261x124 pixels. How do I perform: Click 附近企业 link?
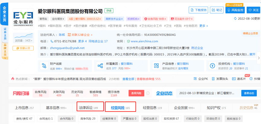click(x=197, y=48)
